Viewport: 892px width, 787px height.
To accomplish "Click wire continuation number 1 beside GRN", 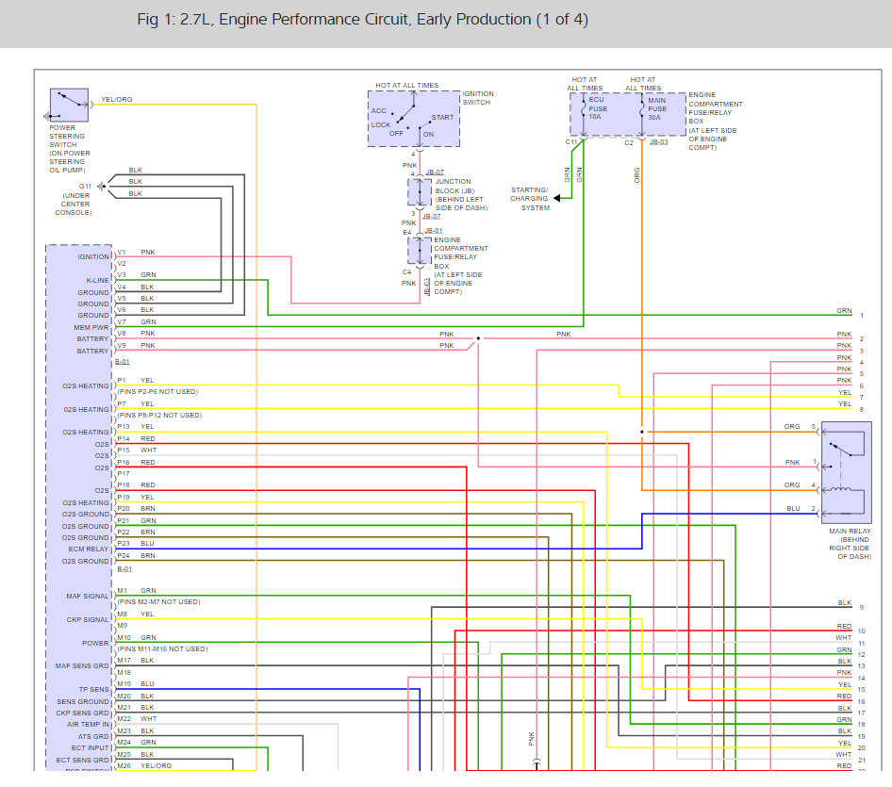I will 862,316.
